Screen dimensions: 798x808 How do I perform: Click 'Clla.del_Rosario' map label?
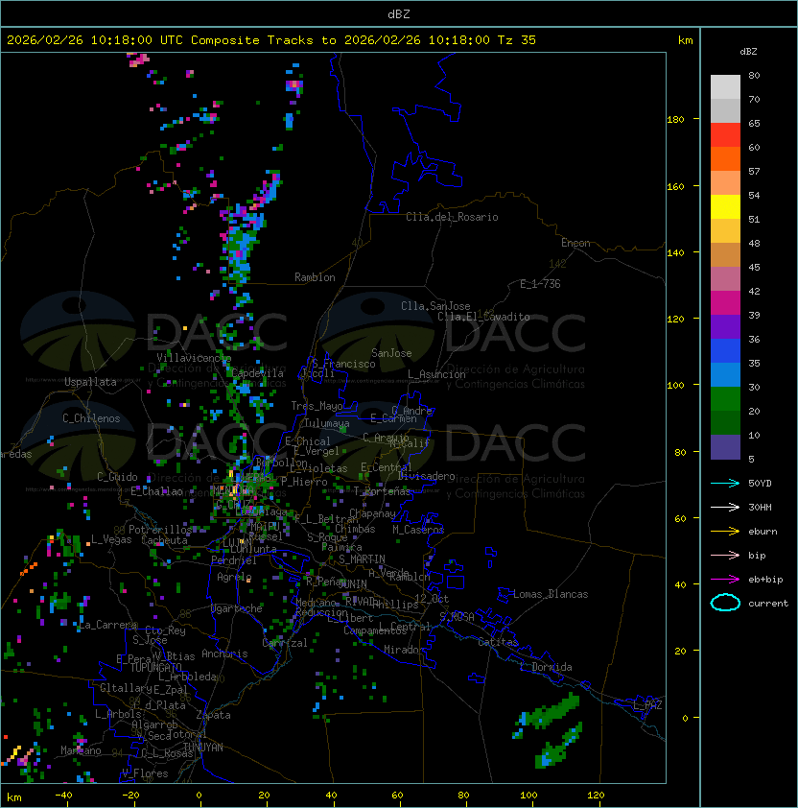(452, 217)
